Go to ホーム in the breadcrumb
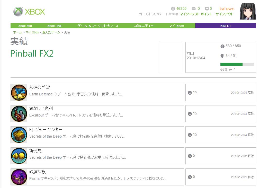259x188 pixels. pos(17,32)
